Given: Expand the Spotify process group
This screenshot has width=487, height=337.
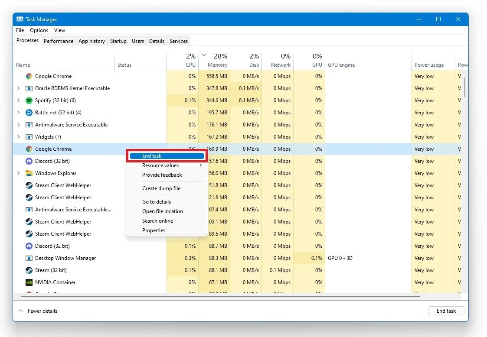Looking at the screenshot, I should (18, 100).
